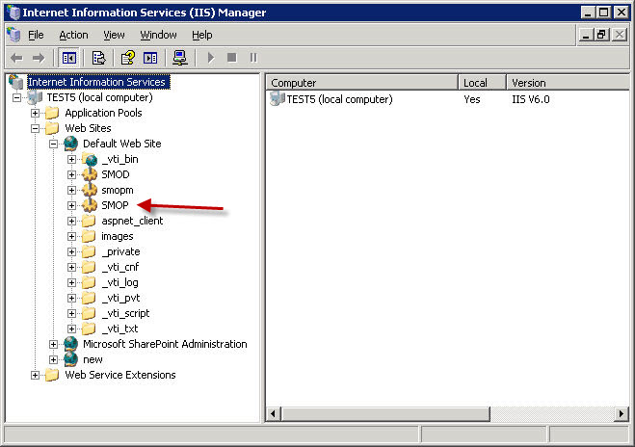Click the Pause item toolbar button

[253, 58]
